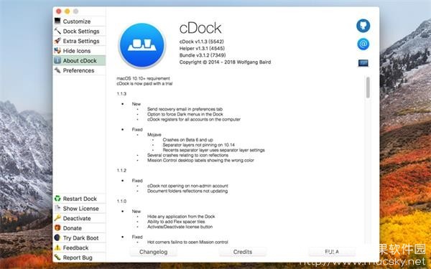Click the laptop website icon
The width and height of the screenshot is (431, 269).
click(363, 63)
